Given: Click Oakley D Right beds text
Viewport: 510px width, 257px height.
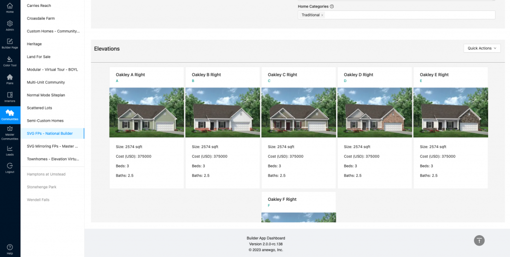Looking at the screenshot, I should coord(350,166).
